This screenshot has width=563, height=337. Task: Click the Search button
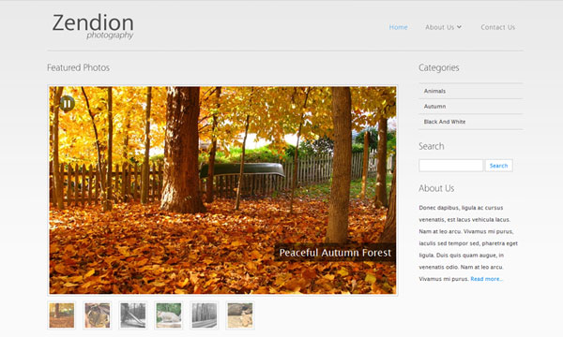tap(499, 166)
